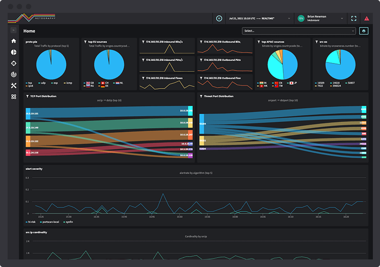
Task: Open the pie chart dashboards icon
Action: pos(14,52)
